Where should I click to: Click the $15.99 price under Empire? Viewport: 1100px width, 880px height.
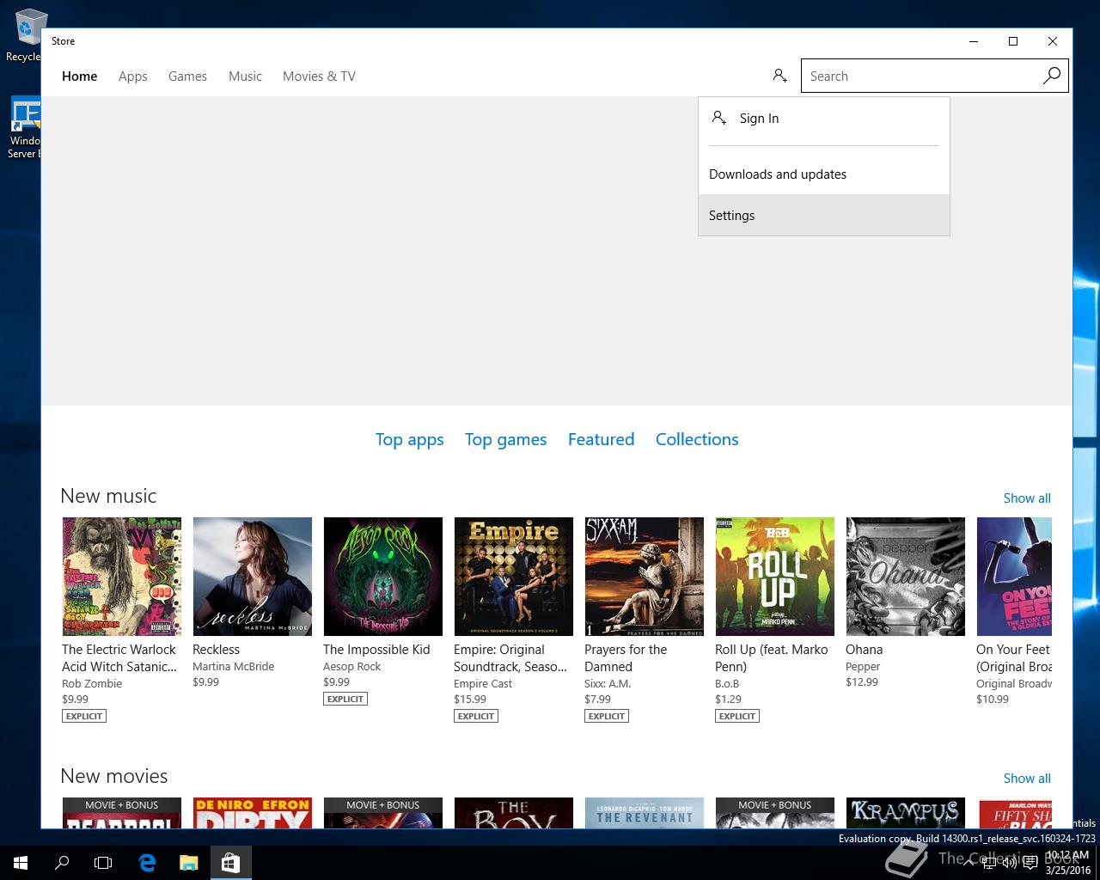click(470, 699)
